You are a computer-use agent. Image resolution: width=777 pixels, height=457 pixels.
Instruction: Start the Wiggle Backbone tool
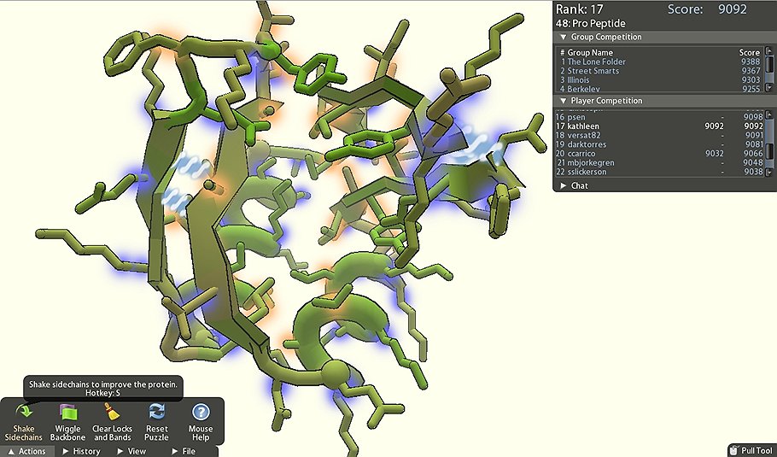(68, 412)
